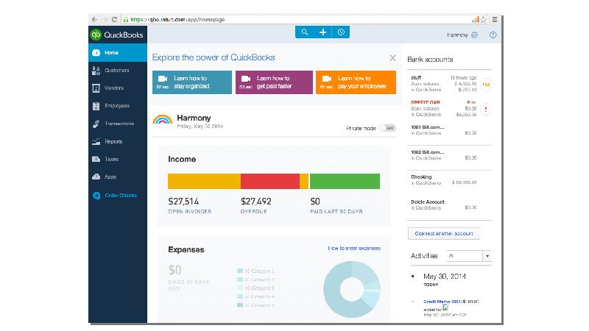Viewport: 589px width, 331px height.
Task: Open recent transactions clock icon
Action: [340, 32]
